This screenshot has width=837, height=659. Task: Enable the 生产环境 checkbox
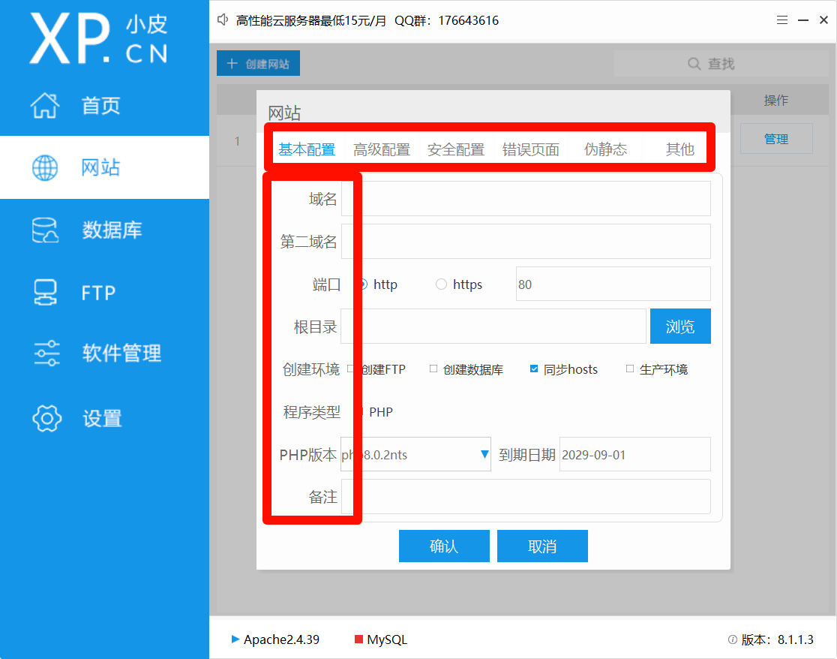(x=630, y=369)
